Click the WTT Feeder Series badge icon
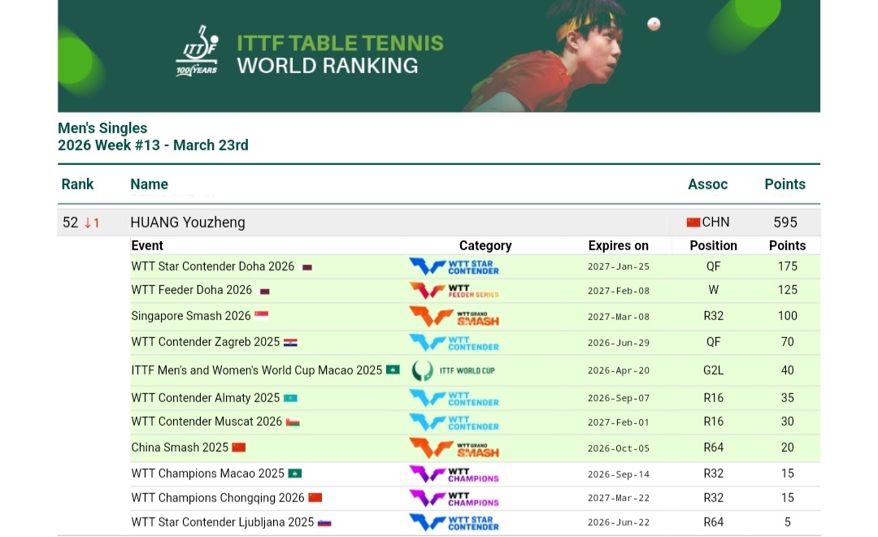878x537 pixels. pyautogui.click(x=454, y=291)
